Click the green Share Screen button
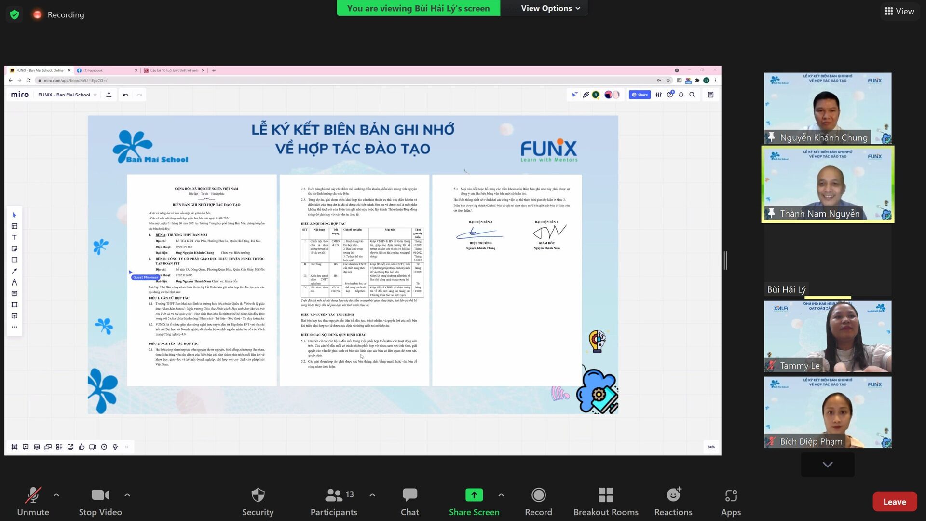 point(474,502)
